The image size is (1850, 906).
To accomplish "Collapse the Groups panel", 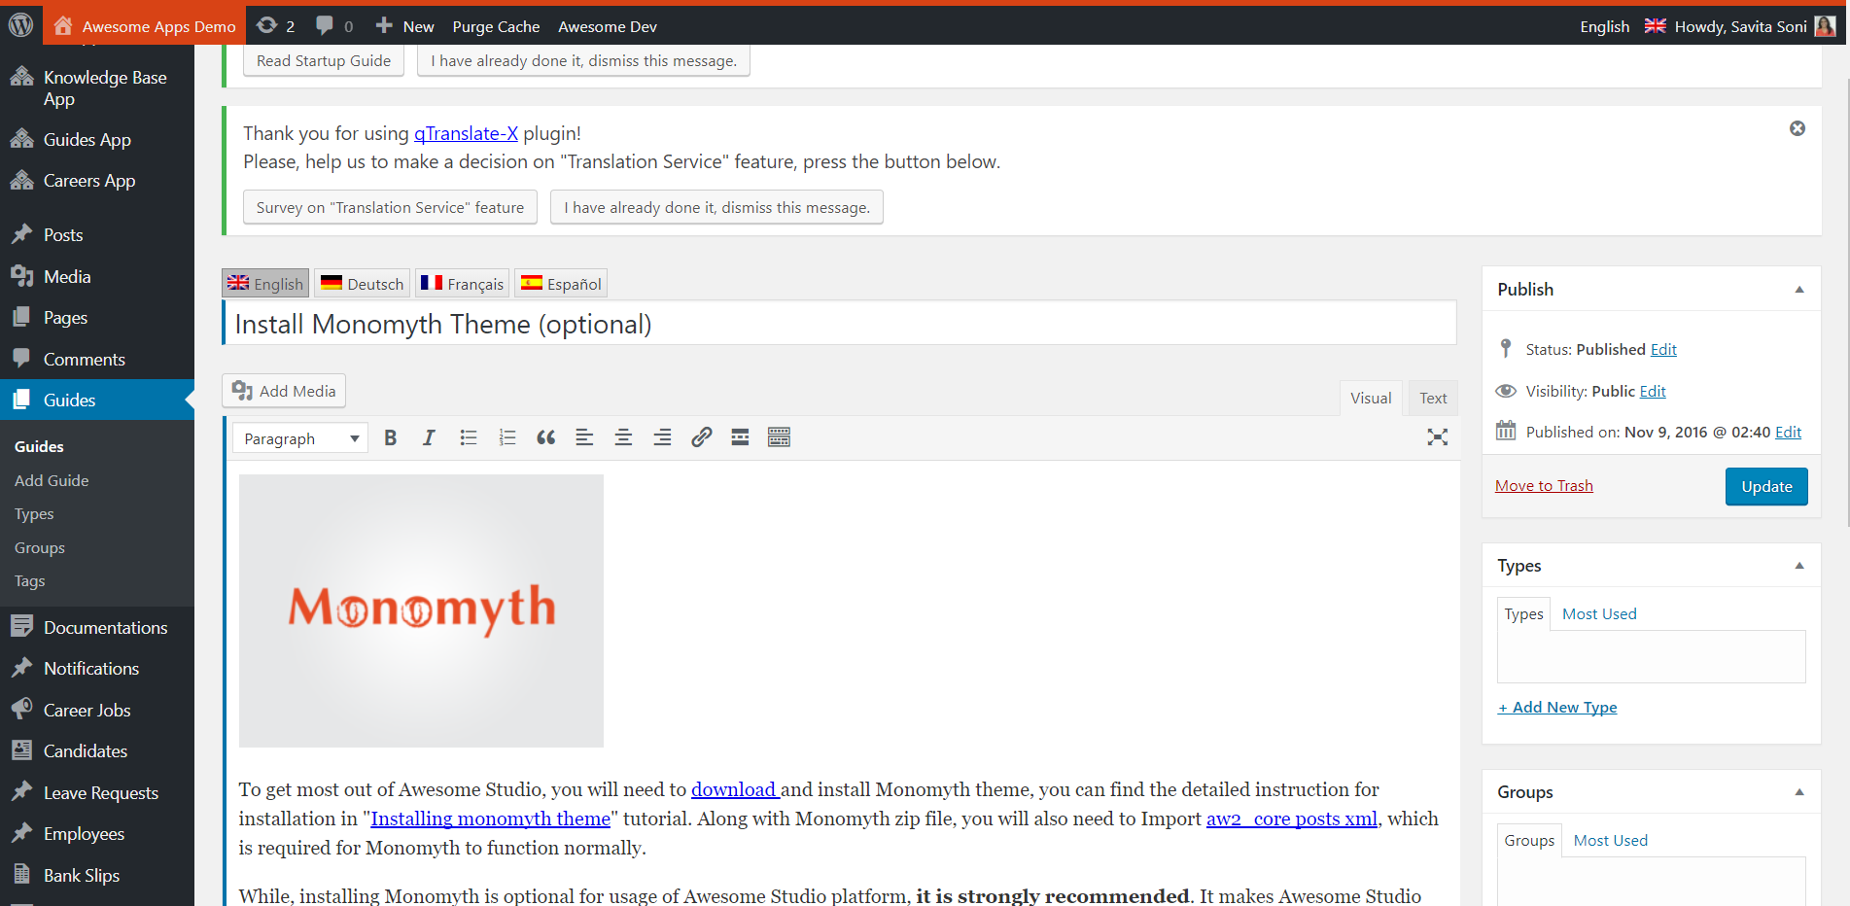I will [1799, 792].
